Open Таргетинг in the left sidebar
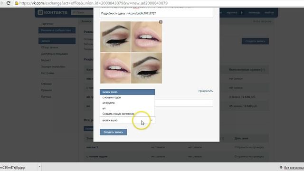The height and width of the screenshot is (171, 304). [47, 24]
